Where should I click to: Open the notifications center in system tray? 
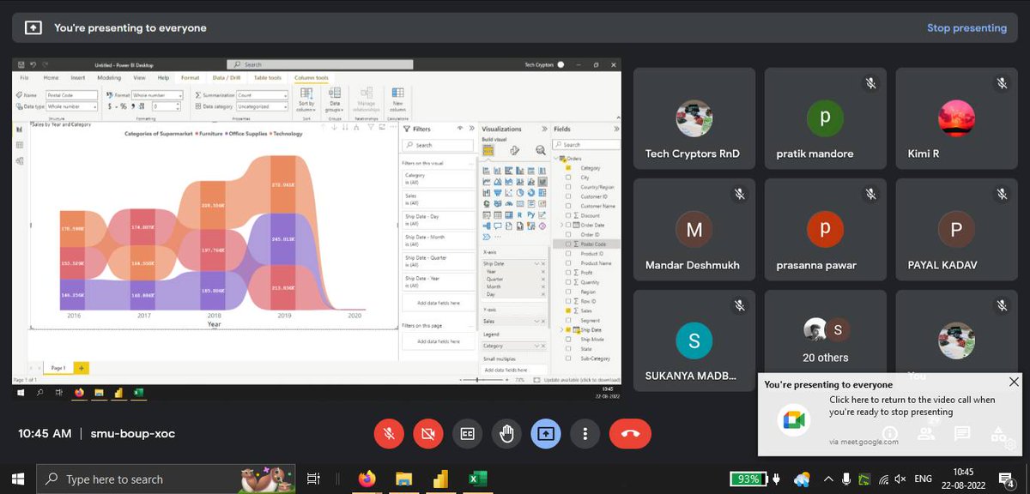pos(1005,479)
